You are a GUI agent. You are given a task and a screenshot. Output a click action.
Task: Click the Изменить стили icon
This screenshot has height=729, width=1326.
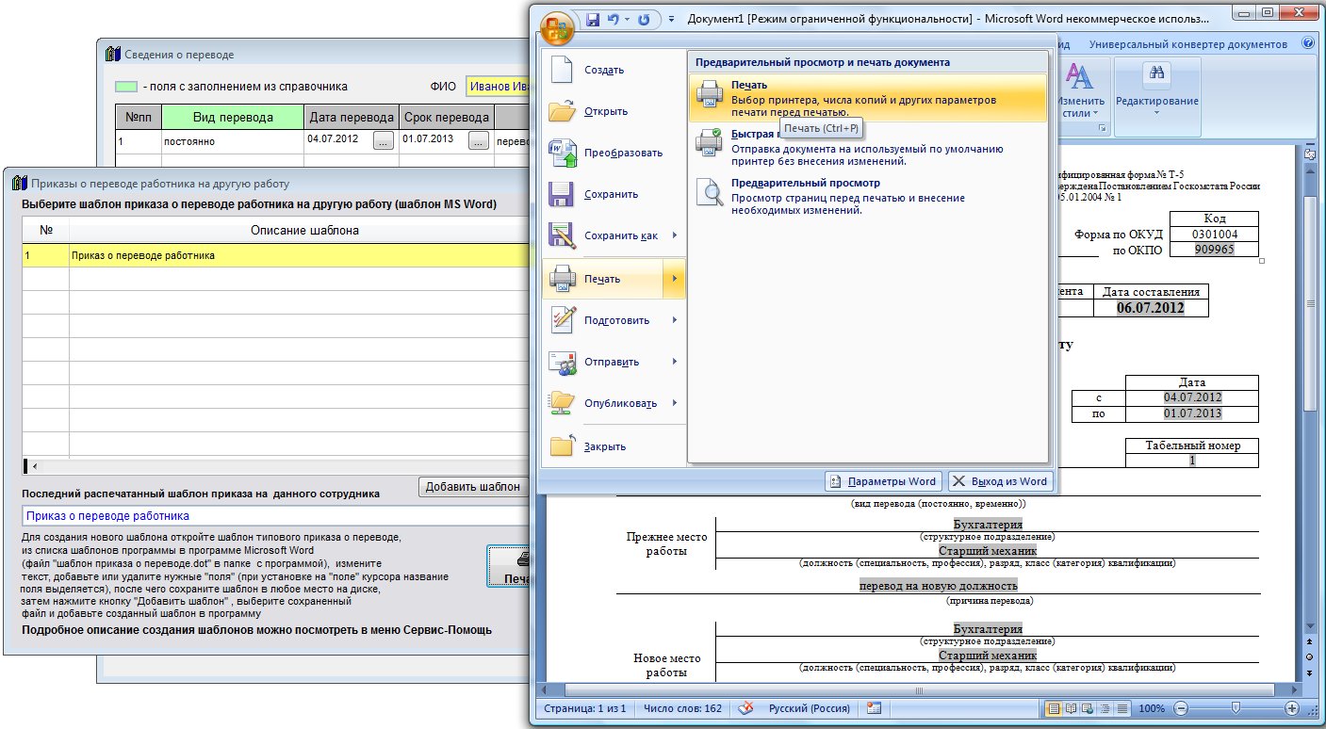pos(1078,78)
